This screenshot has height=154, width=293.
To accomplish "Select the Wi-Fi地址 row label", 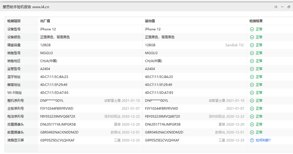I will (x=15, y=93).
